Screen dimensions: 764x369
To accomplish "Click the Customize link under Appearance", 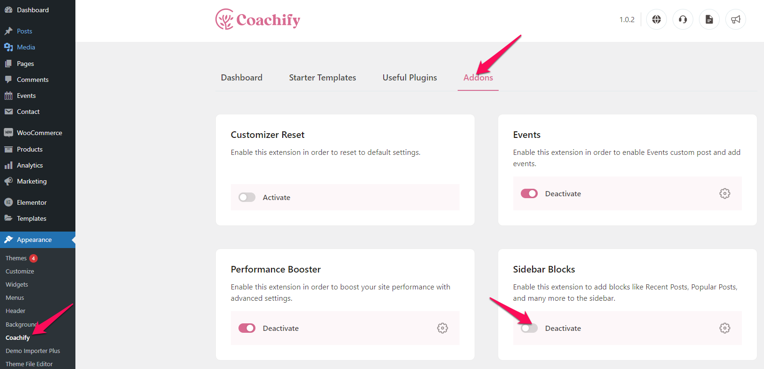I will pyautogui.click(x=20, y=271).
